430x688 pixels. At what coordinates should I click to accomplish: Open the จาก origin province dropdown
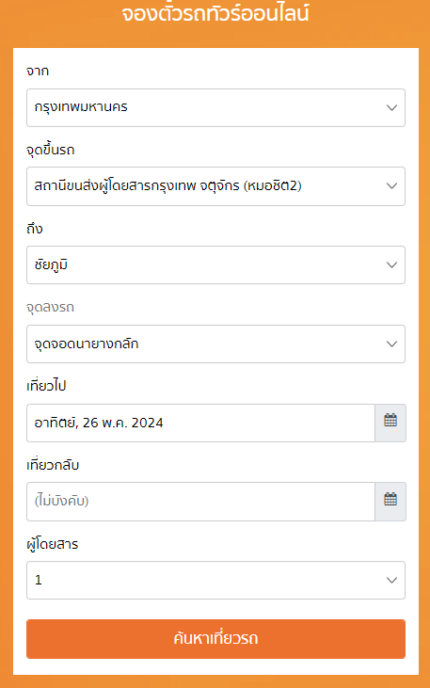click(x=215, y=108)
